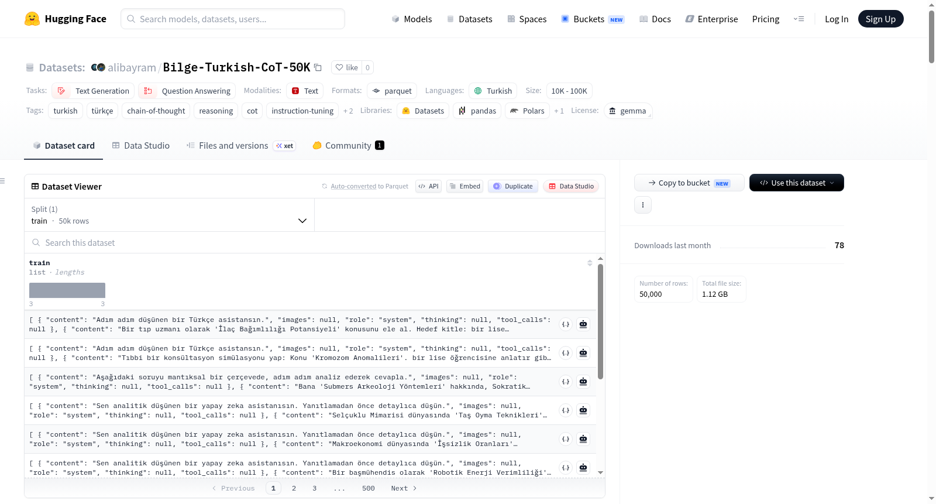This screenshot has height=504, width=936.
Task: Go to page 2 of the dataset
Action: [294, 488]
